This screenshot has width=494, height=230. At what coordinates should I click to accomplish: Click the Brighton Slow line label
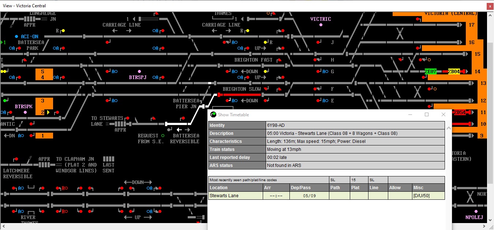pyautogui.click(x=242, y=89)
